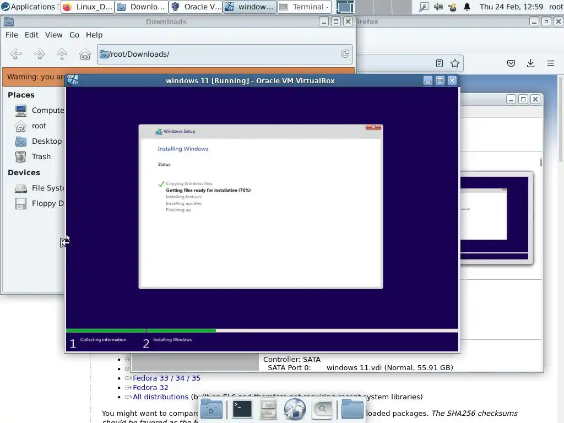Click the clock showing Thu 24 Feb, 12:59
The image size is (564, 423).
pyautogui.click(x=511, y=7)
